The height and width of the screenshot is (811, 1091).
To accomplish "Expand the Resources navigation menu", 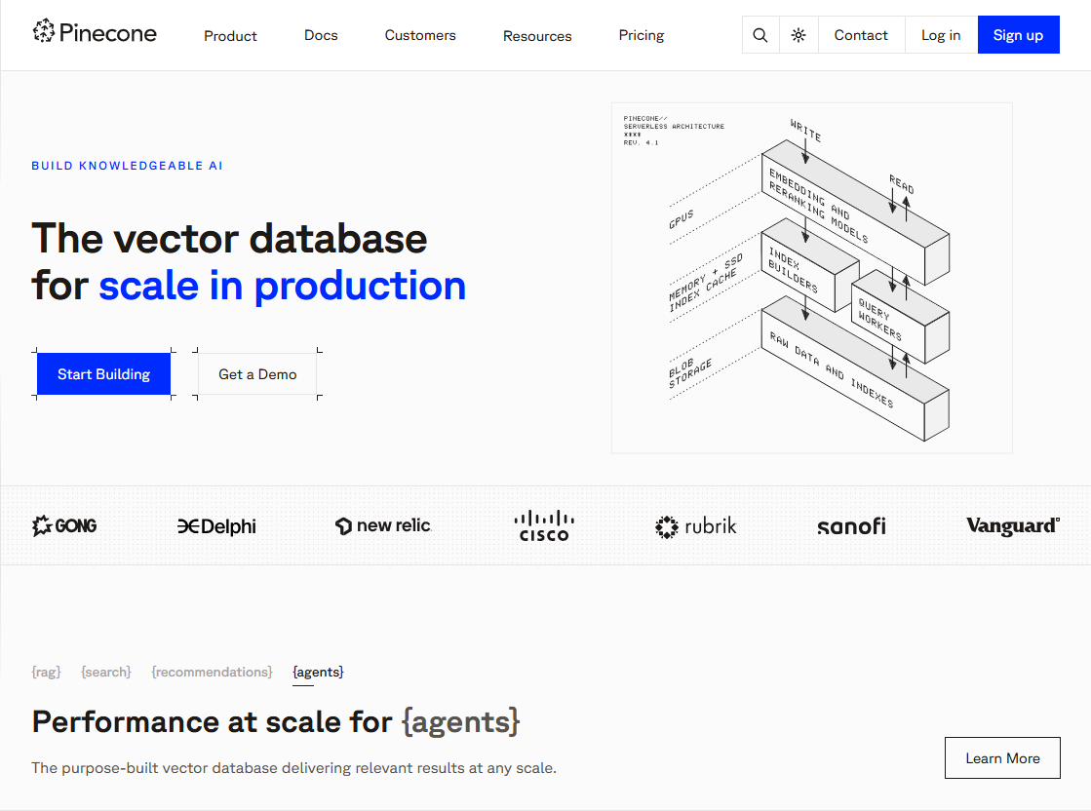I will click(537, 36).
